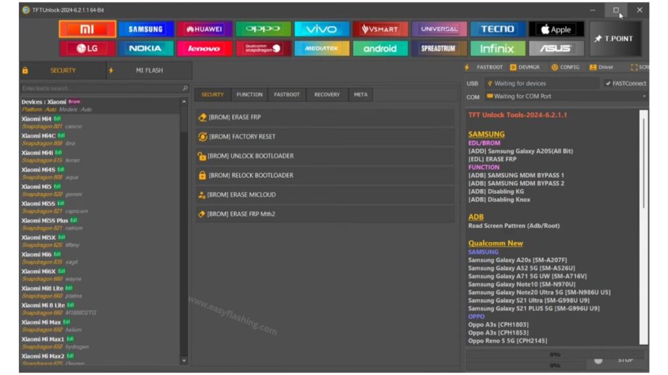Switch to the RECOVERY tab

[x=326, y=94]
